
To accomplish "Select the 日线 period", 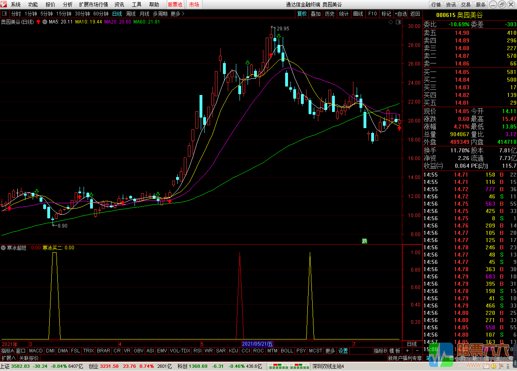I will tap(117, 14).
